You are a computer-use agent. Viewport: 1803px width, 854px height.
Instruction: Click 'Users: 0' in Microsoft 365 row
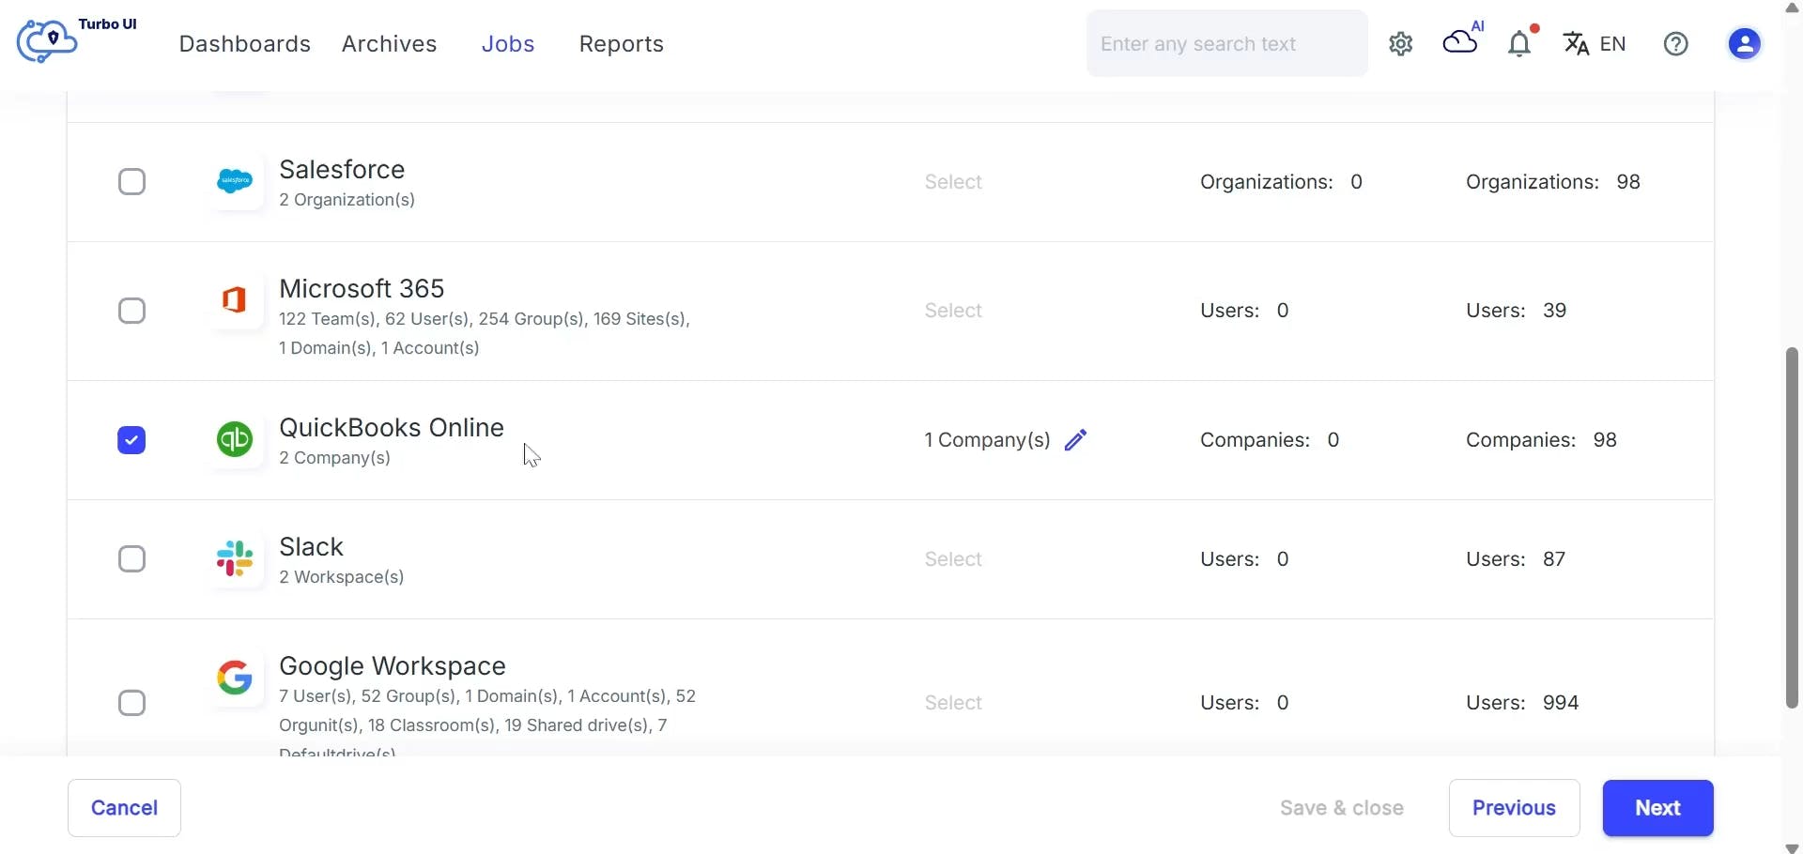tap(1244, 311)
